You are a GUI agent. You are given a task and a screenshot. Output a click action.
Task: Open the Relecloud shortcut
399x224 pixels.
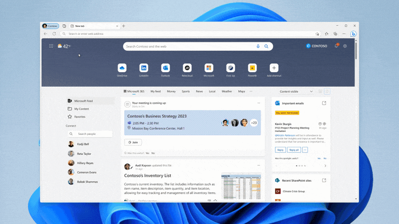click(187, 68)
